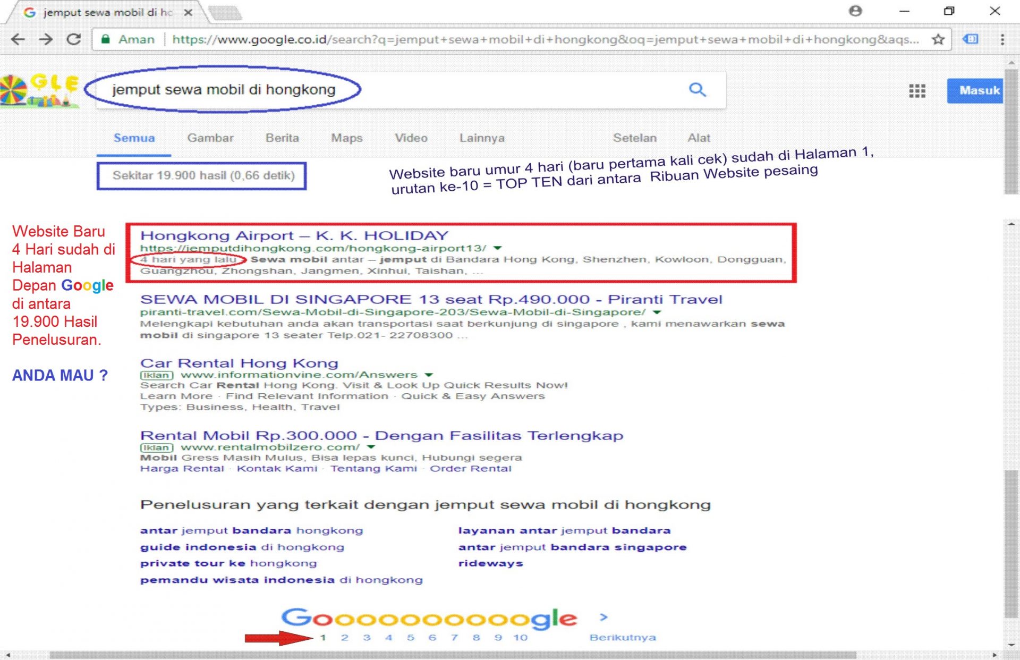1020x660 pixels.
Task: Click the back navigation arrow
Action: [x=19, y=39]
